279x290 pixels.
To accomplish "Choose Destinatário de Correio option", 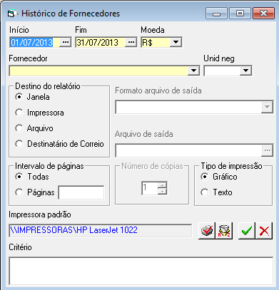I will click(19, 144).
